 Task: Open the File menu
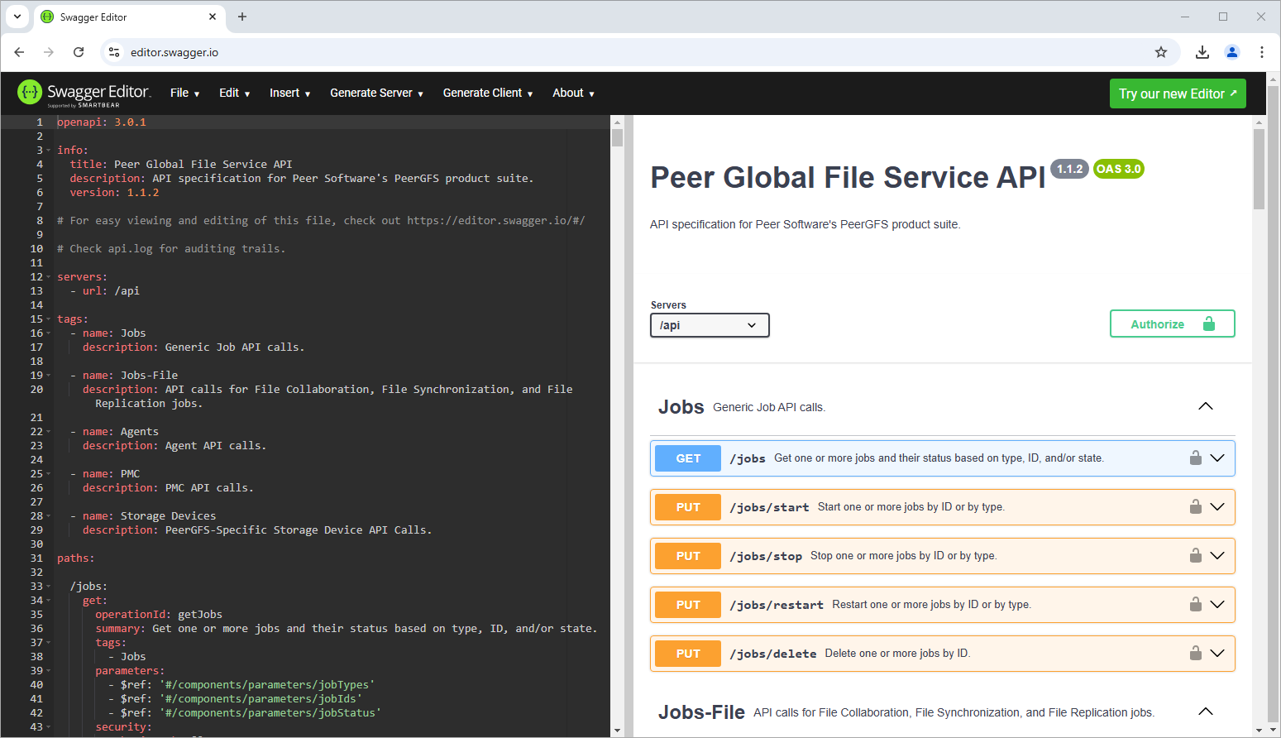184,93
